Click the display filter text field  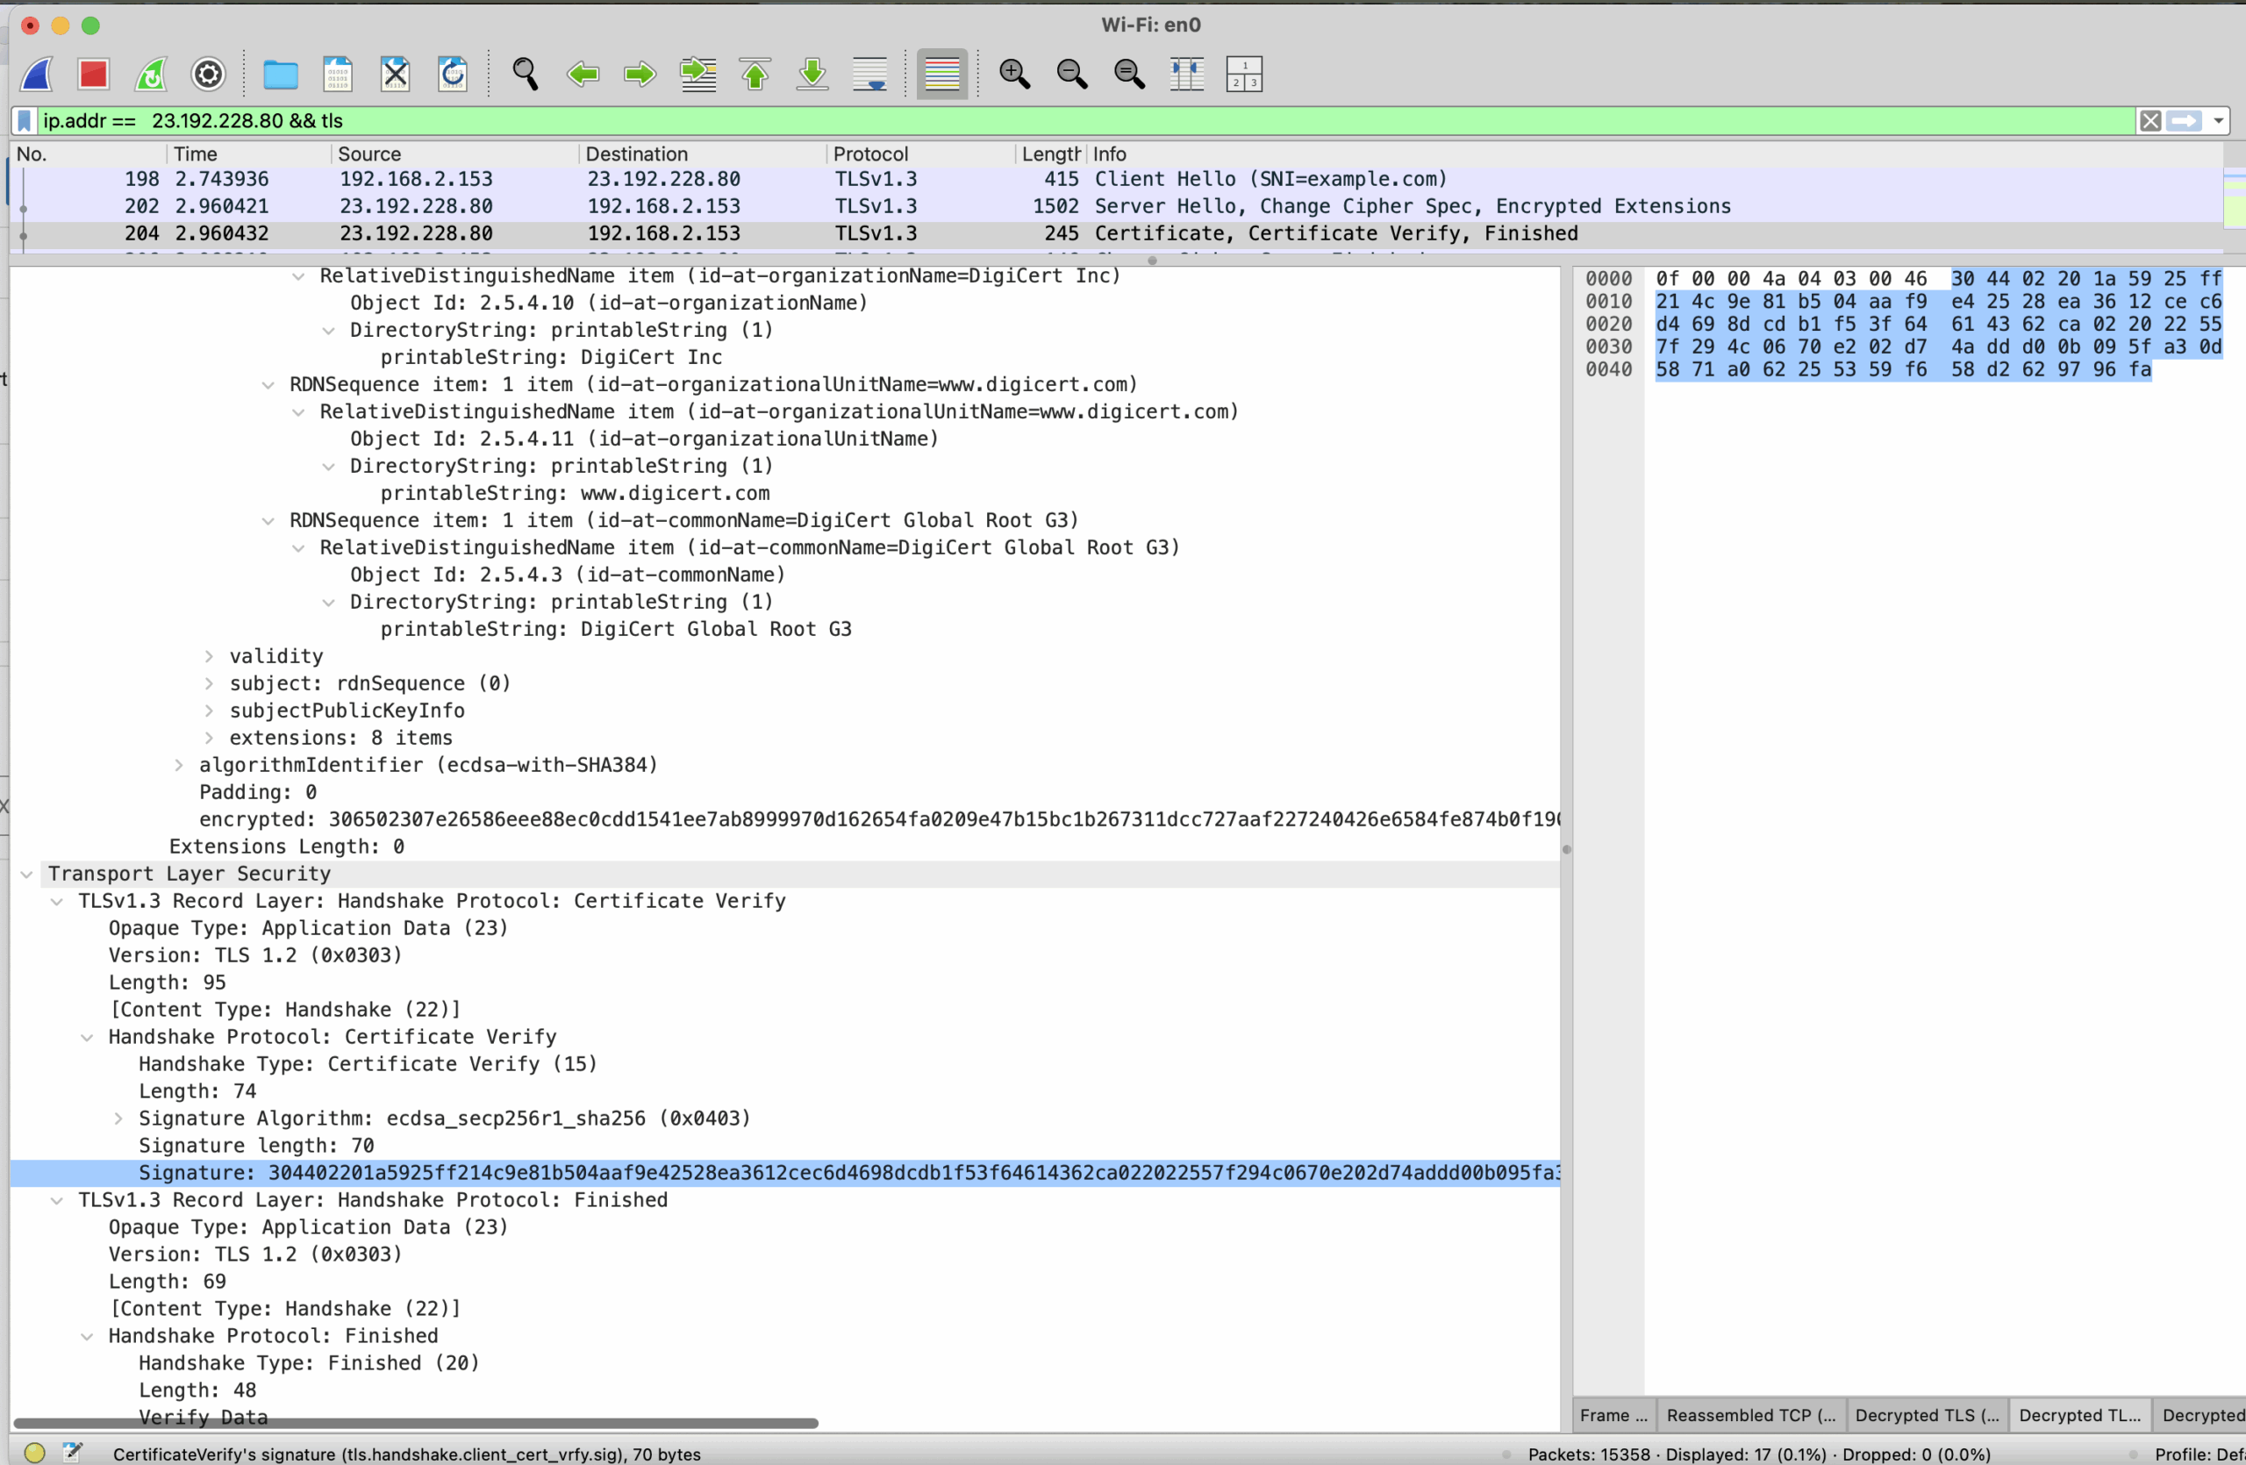point(1085,121)
